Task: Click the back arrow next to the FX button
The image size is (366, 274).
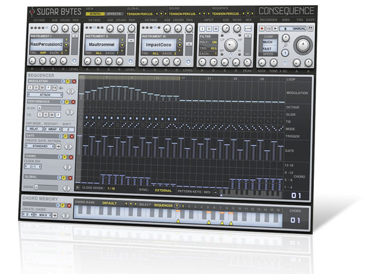Action: [x=61, y=88]
